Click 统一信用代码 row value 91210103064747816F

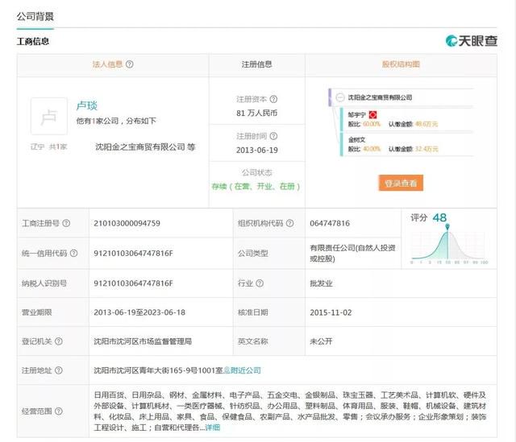(x=133, y=254)
